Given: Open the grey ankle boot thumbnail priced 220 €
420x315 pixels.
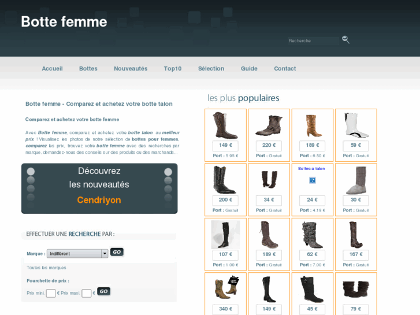Looking at the screenshot, I should 269,125.
